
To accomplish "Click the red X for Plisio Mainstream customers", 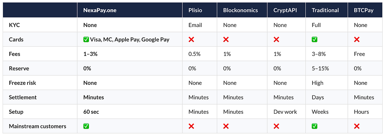I will point(191,126).
